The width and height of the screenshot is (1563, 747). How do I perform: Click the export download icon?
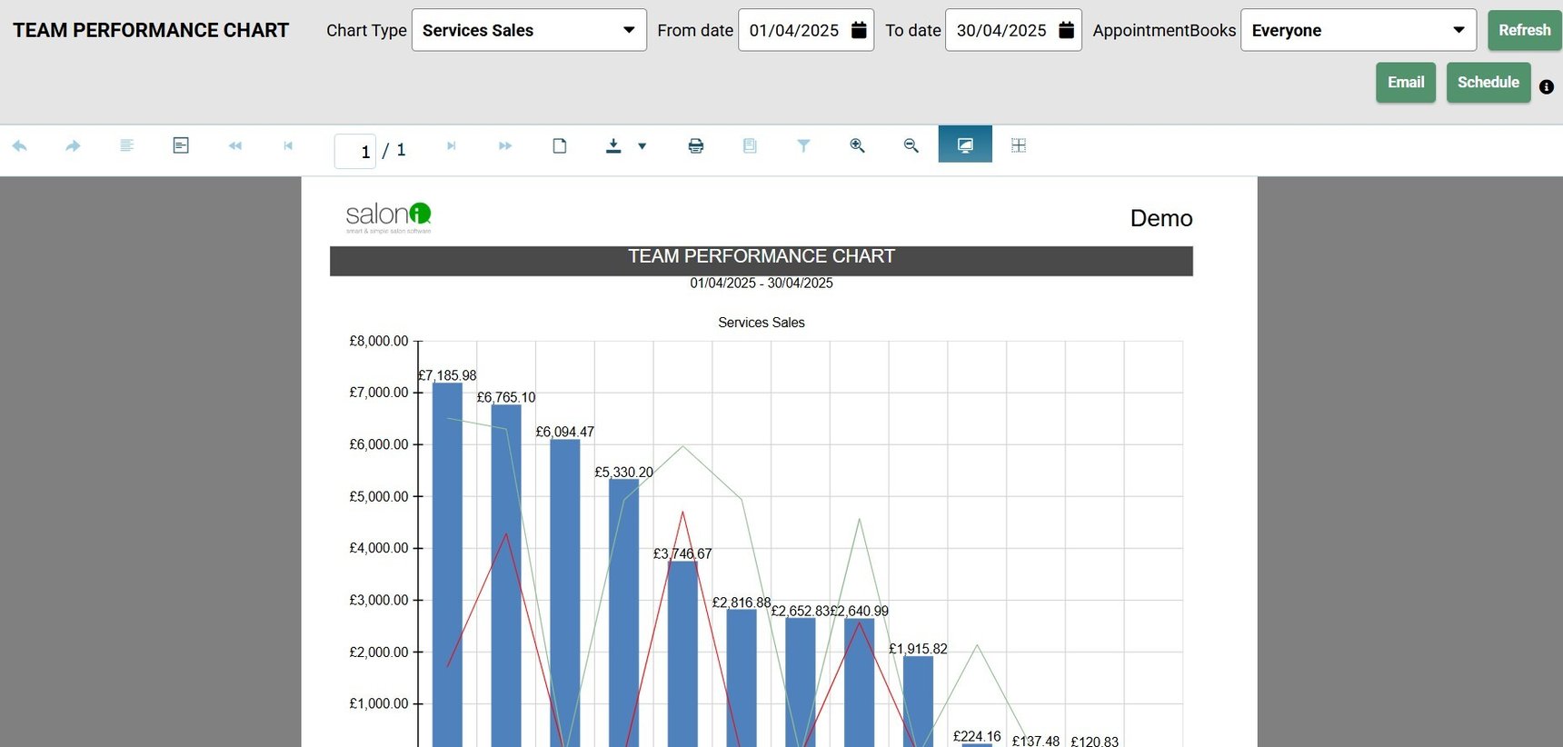pyautogui.click(x=613, y=145)
